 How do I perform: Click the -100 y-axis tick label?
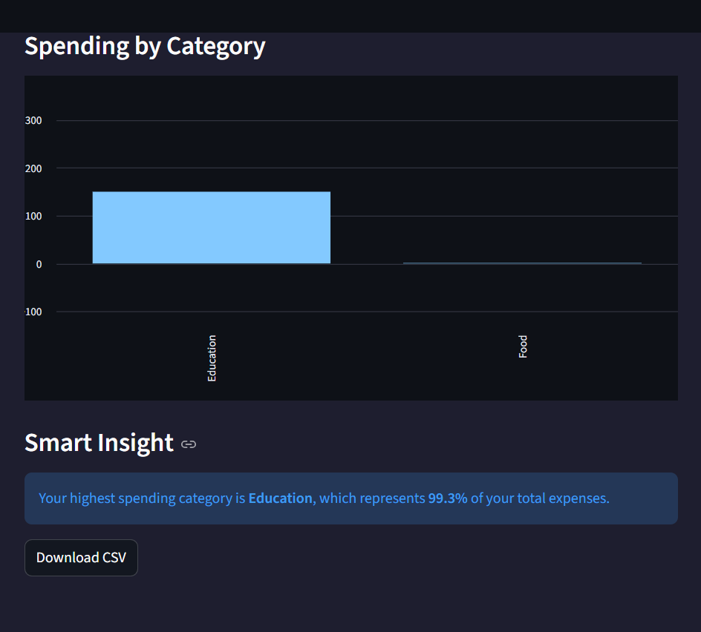tap(33, 312)
